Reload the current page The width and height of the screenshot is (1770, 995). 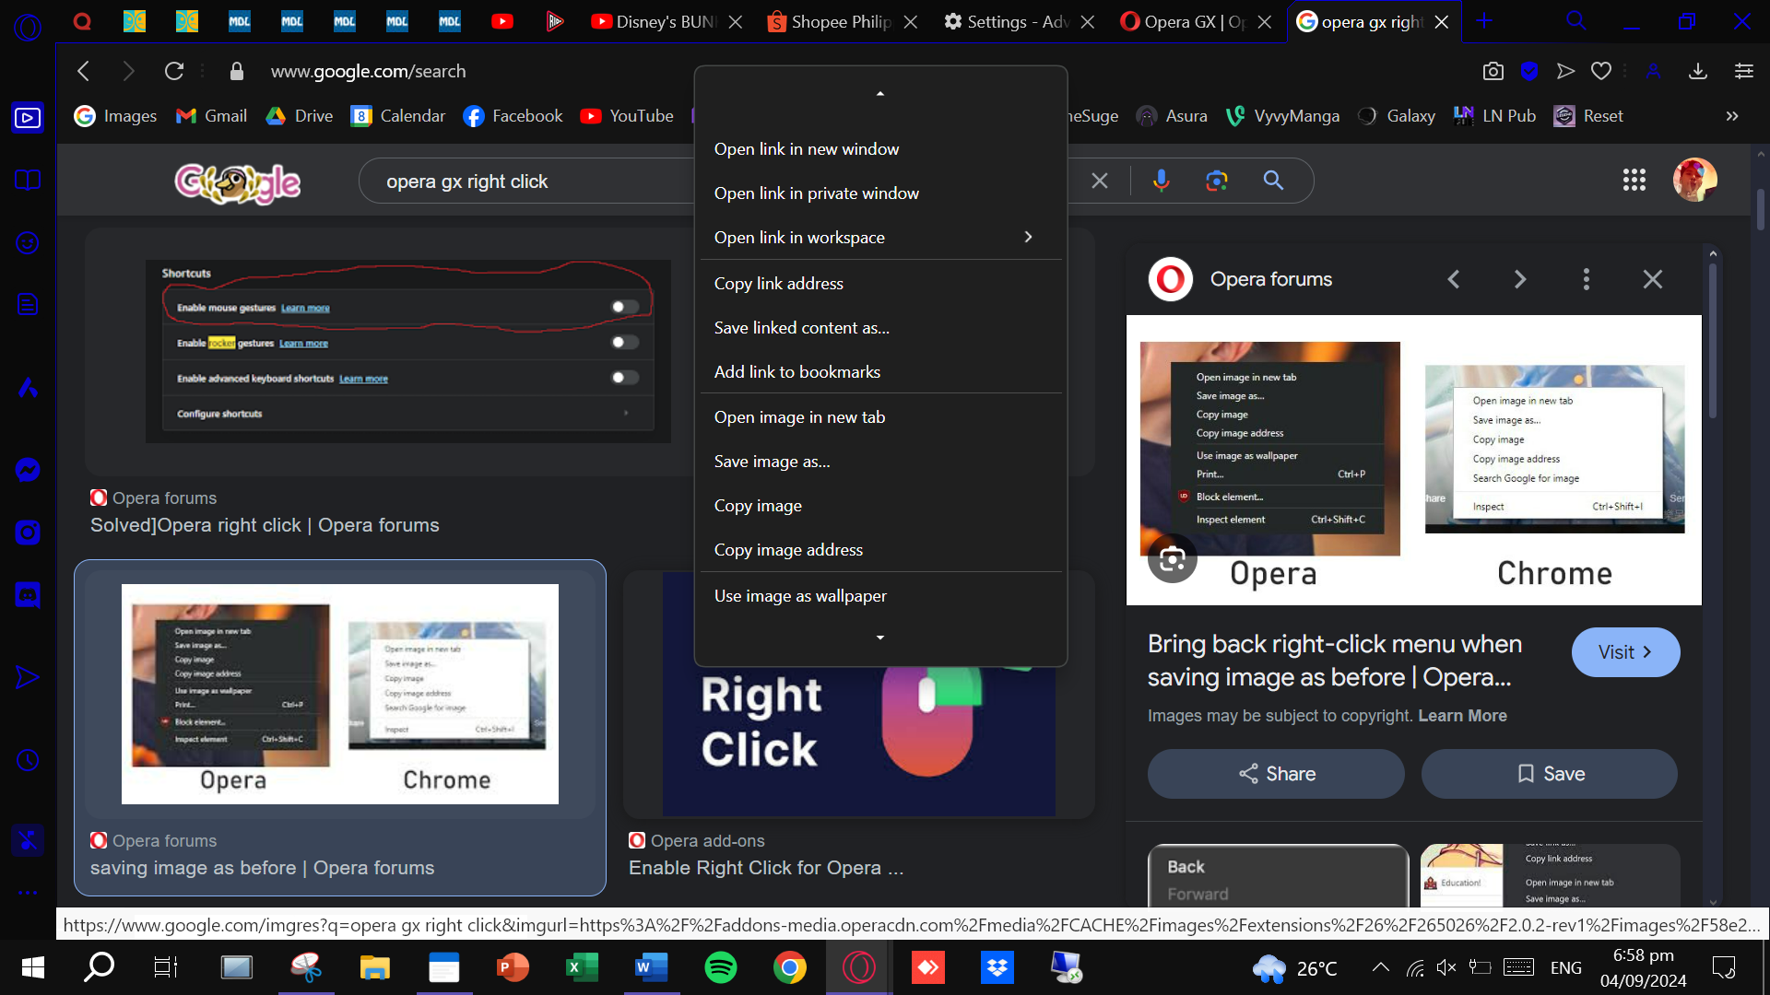coord(174,71)
